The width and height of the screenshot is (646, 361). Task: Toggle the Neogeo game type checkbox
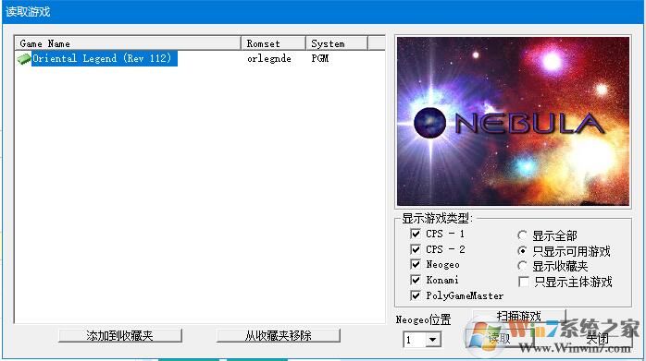tap(416, 264)
